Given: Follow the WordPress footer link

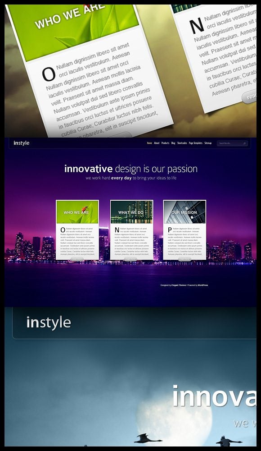Looking at the screenshot, I should [x=203, y=285].
